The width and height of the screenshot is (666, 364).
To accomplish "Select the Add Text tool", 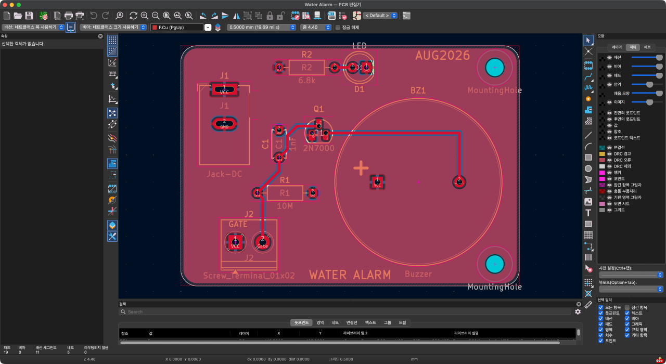I will pos(588,213).
